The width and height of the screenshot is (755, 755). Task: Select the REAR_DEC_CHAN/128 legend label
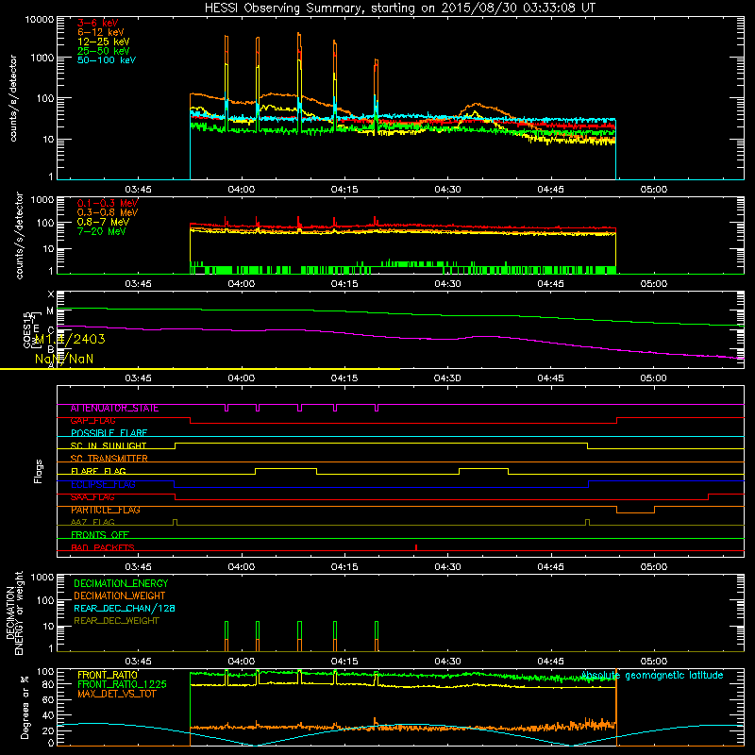(125, 608)
